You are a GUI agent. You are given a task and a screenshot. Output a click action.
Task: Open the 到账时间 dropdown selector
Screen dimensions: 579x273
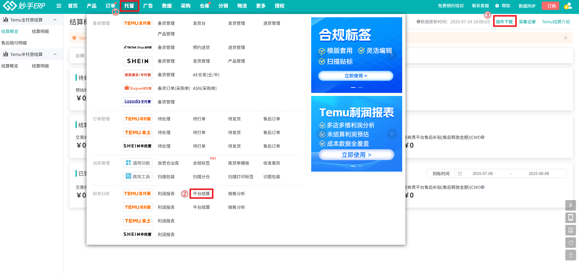click(441, 173)
